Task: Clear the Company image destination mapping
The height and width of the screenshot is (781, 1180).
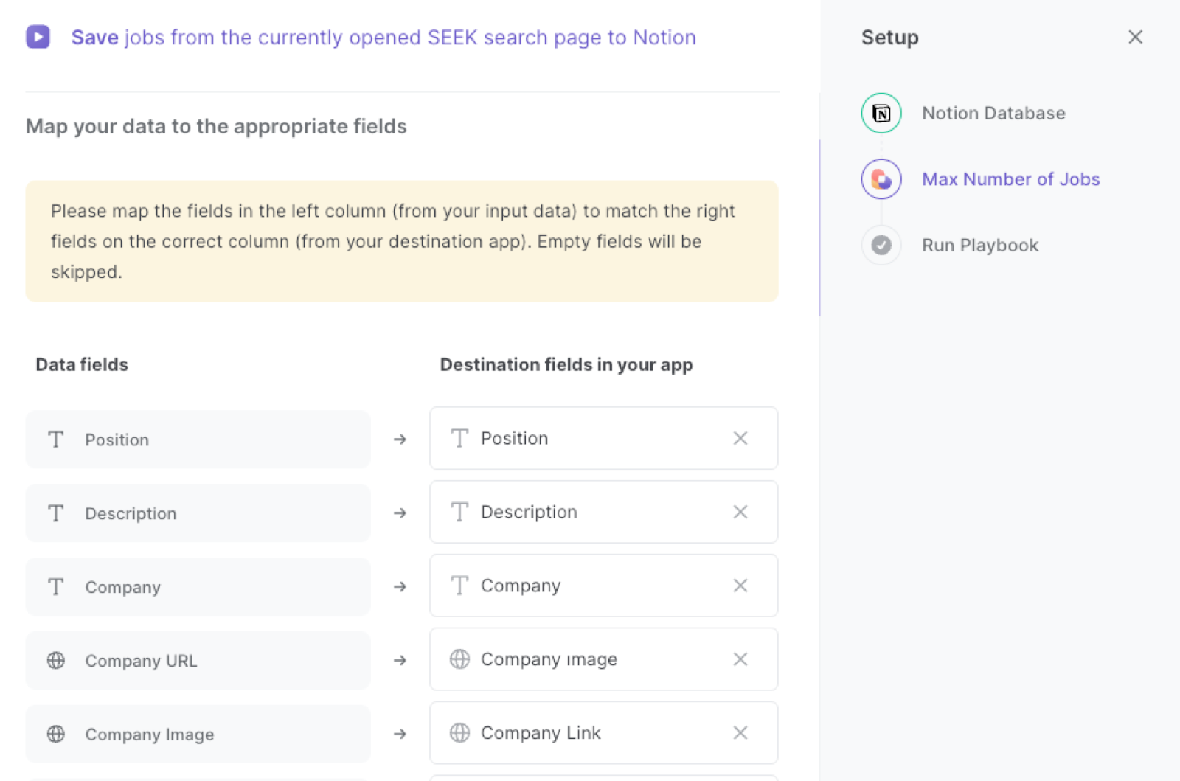Action: tap(740, 659)
